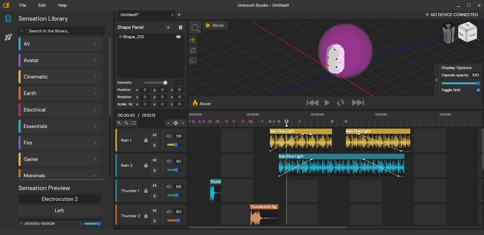Mute the Rain 1 track
Viewport: 484px width, 235px height.
click(x=155, y=135)
